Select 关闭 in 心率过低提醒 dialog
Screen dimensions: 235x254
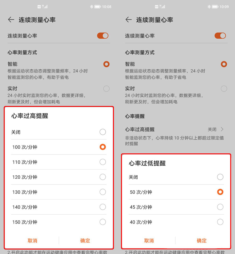176,177
